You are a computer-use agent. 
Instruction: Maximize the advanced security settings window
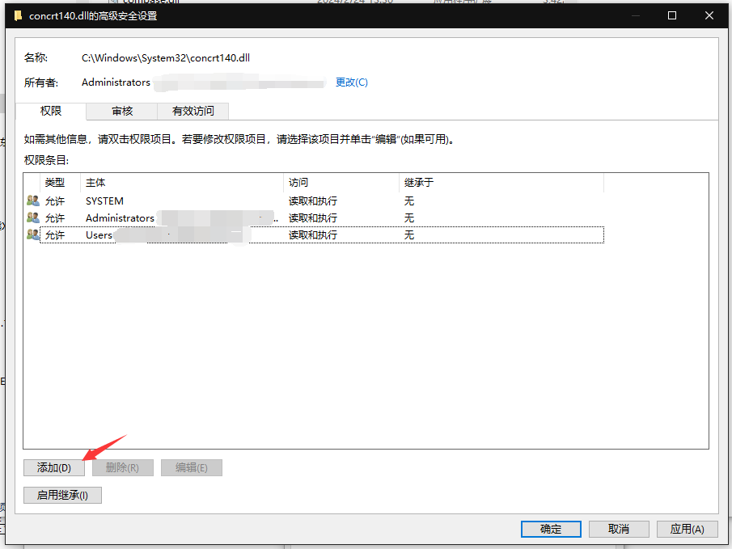(x=672, y=15)
